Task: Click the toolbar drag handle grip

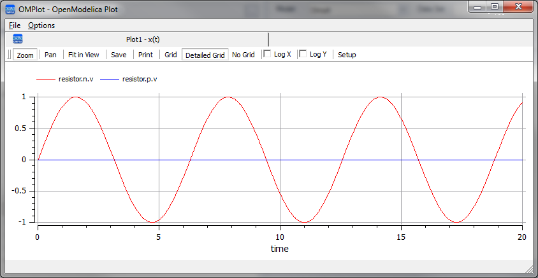Action: tap(9, 55)
